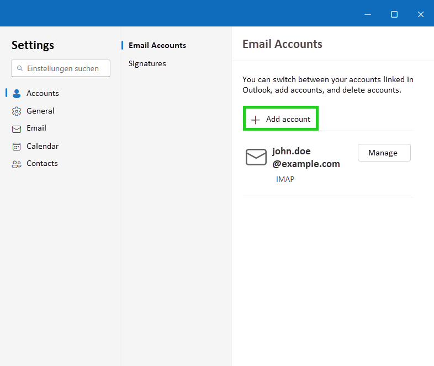The image size is (434, 366).
Task: Click the Accounts person icon in sidebar
Action: (x=17, y=94)
